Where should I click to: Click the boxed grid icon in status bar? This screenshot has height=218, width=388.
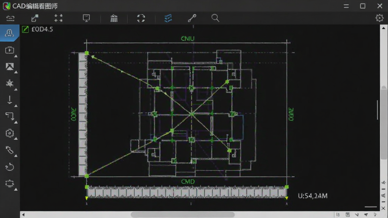(x=348, y=215)
